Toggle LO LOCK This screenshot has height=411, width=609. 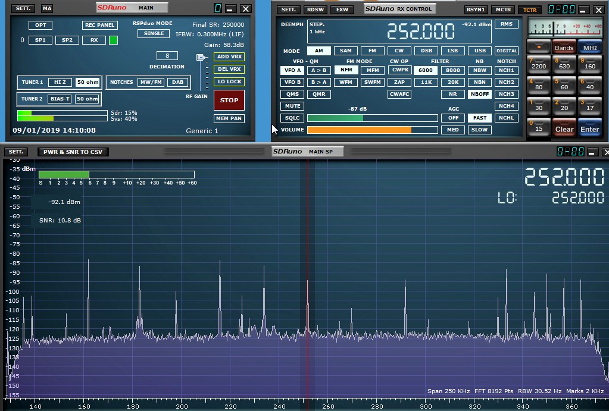tap(229, 81)
